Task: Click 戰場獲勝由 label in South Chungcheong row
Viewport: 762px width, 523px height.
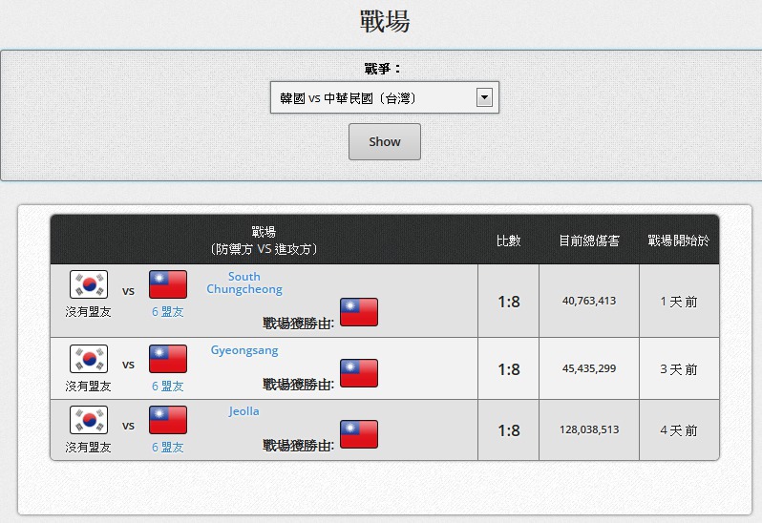Action: (x=298, y=323)
